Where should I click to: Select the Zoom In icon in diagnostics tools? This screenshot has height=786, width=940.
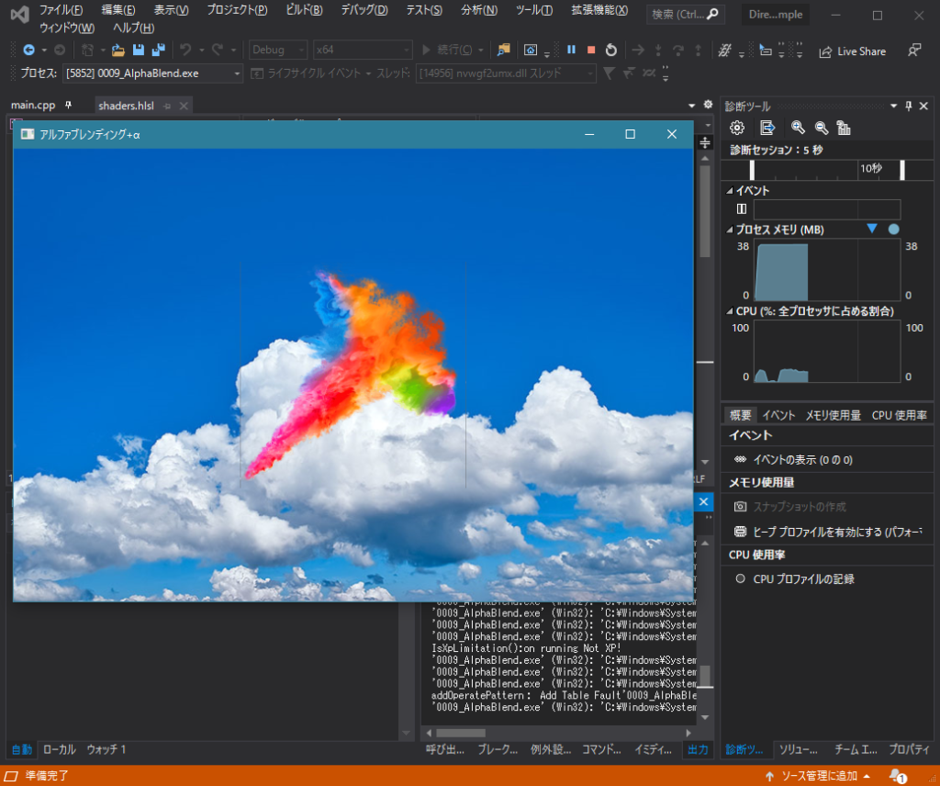pos(799,128)
